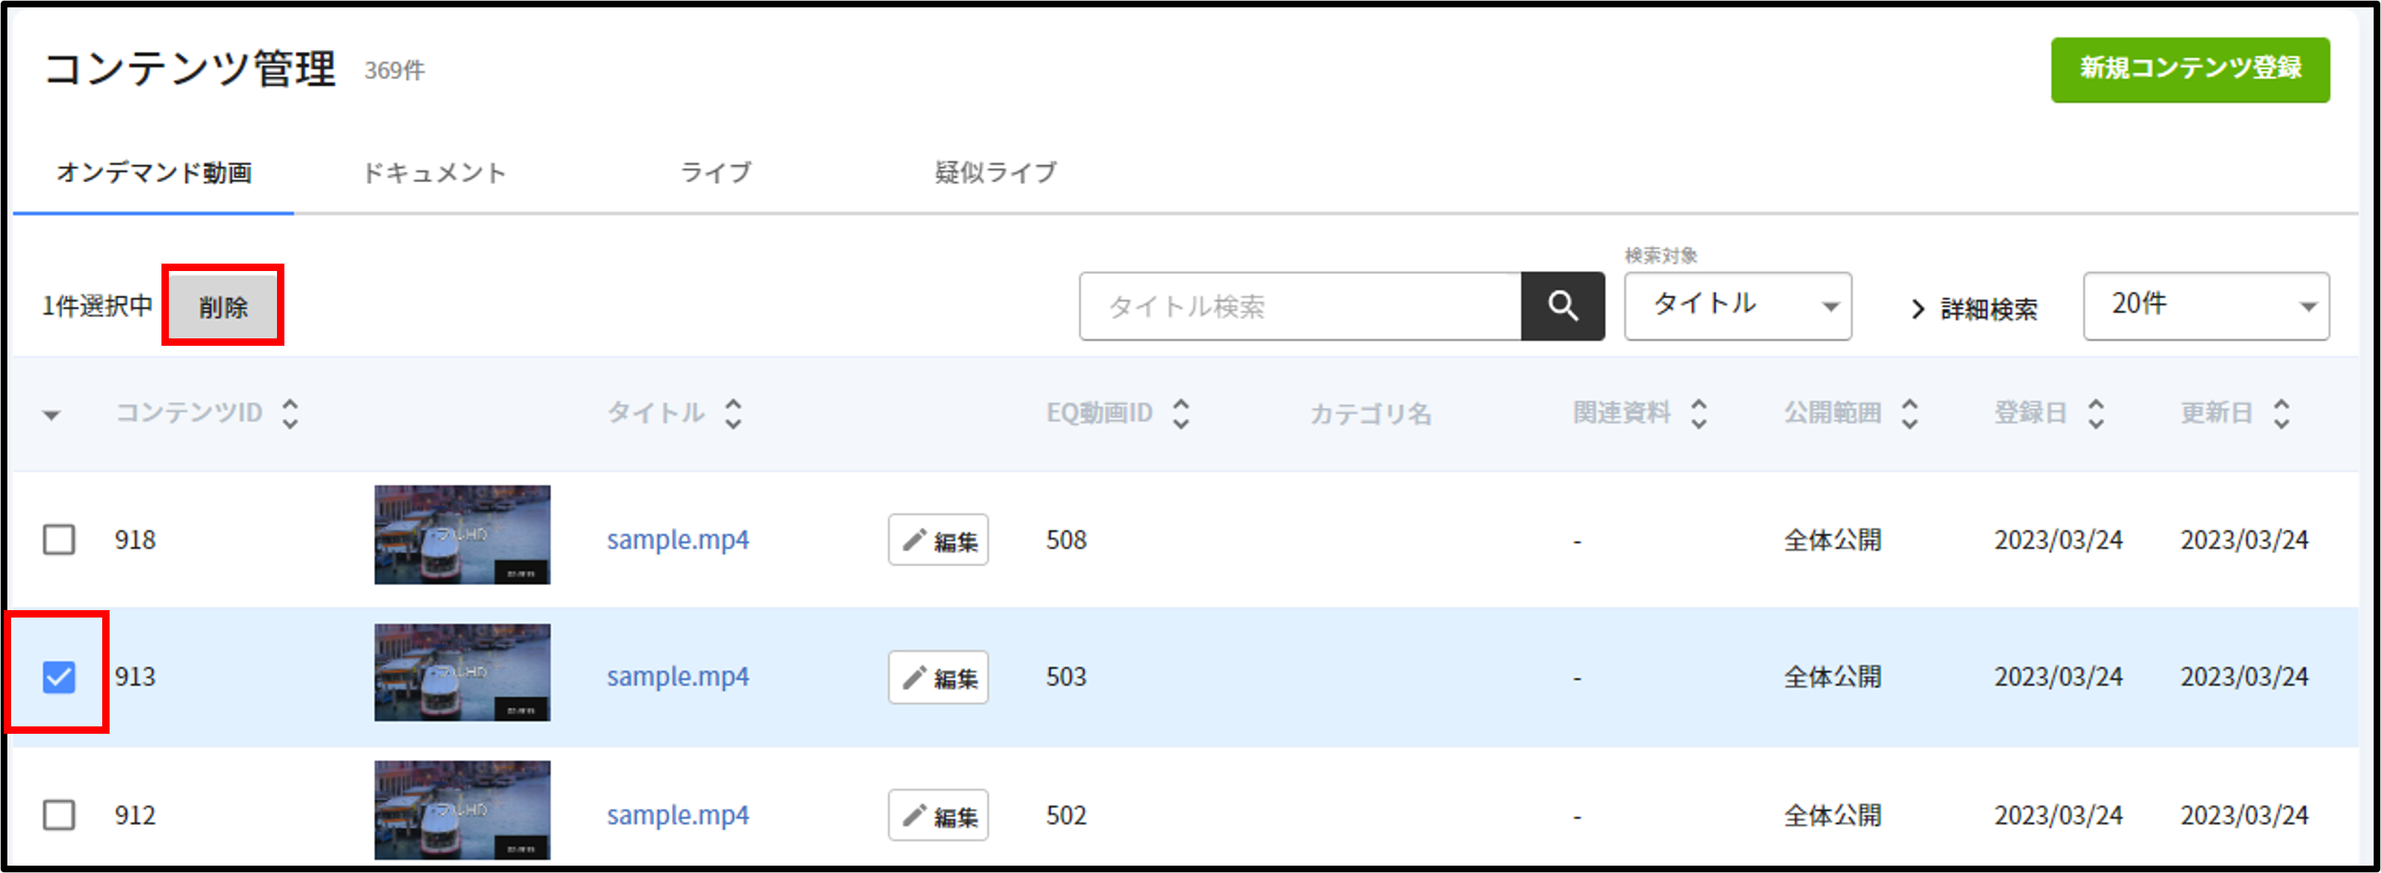Sort by 公開範囲 column arrows
Screen dimensions: 2381x873
pos(1909,413)
